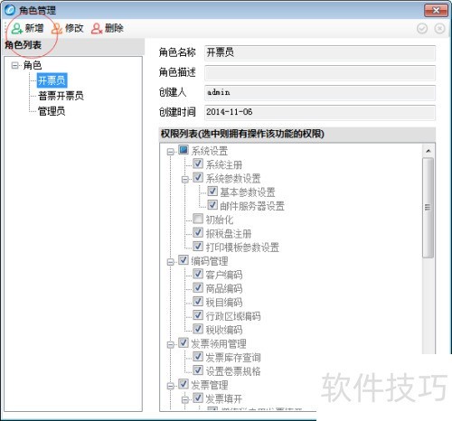Screen dimensions: 452x421
Task: Collapse the 角色 tree root node
Action: pos(14,65)
